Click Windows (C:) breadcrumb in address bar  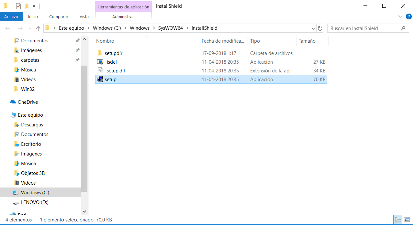(107, 28)
